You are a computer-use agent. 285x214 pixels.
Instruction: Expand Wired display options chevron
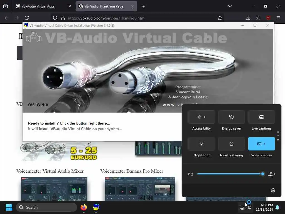point(264,144)
